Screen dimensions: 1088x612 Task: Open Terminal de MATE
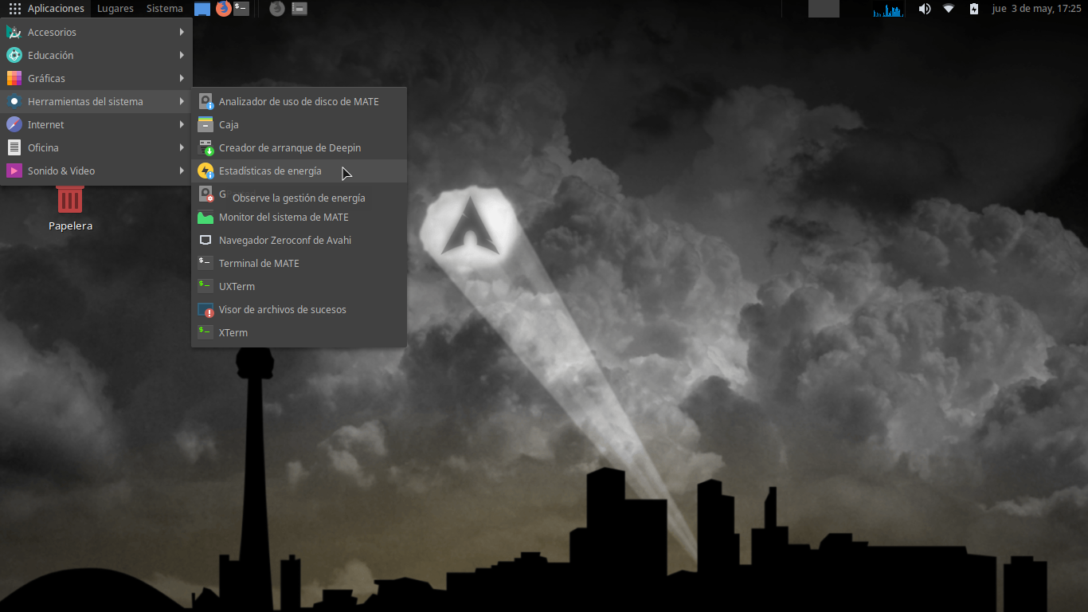click(299, 263)
